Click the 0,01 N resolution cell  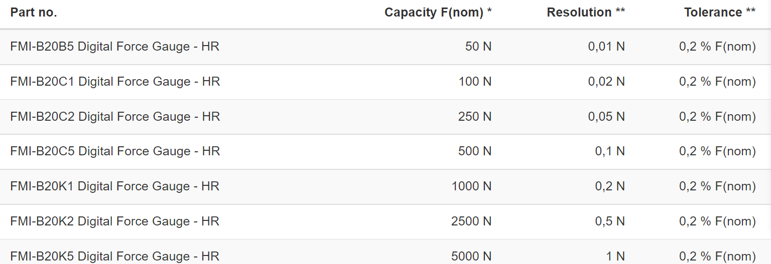click(606, 47)
